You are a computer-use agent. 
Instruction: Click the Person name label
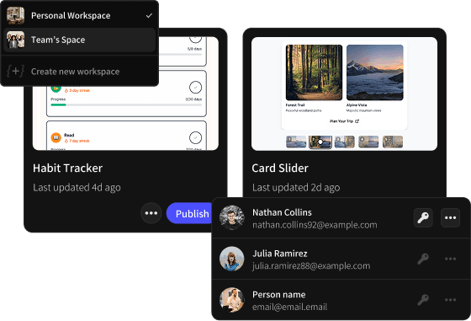tap(278, 295)
